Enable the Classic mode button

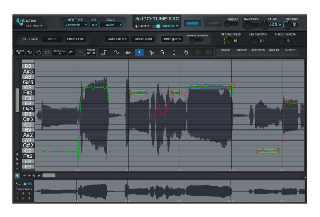pyautogui.click(x=192, y=23)
